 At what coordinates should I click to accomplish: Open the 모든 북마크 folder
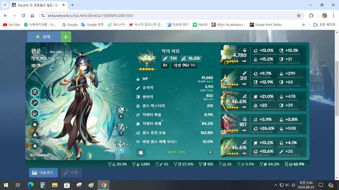tap(324, 25)
